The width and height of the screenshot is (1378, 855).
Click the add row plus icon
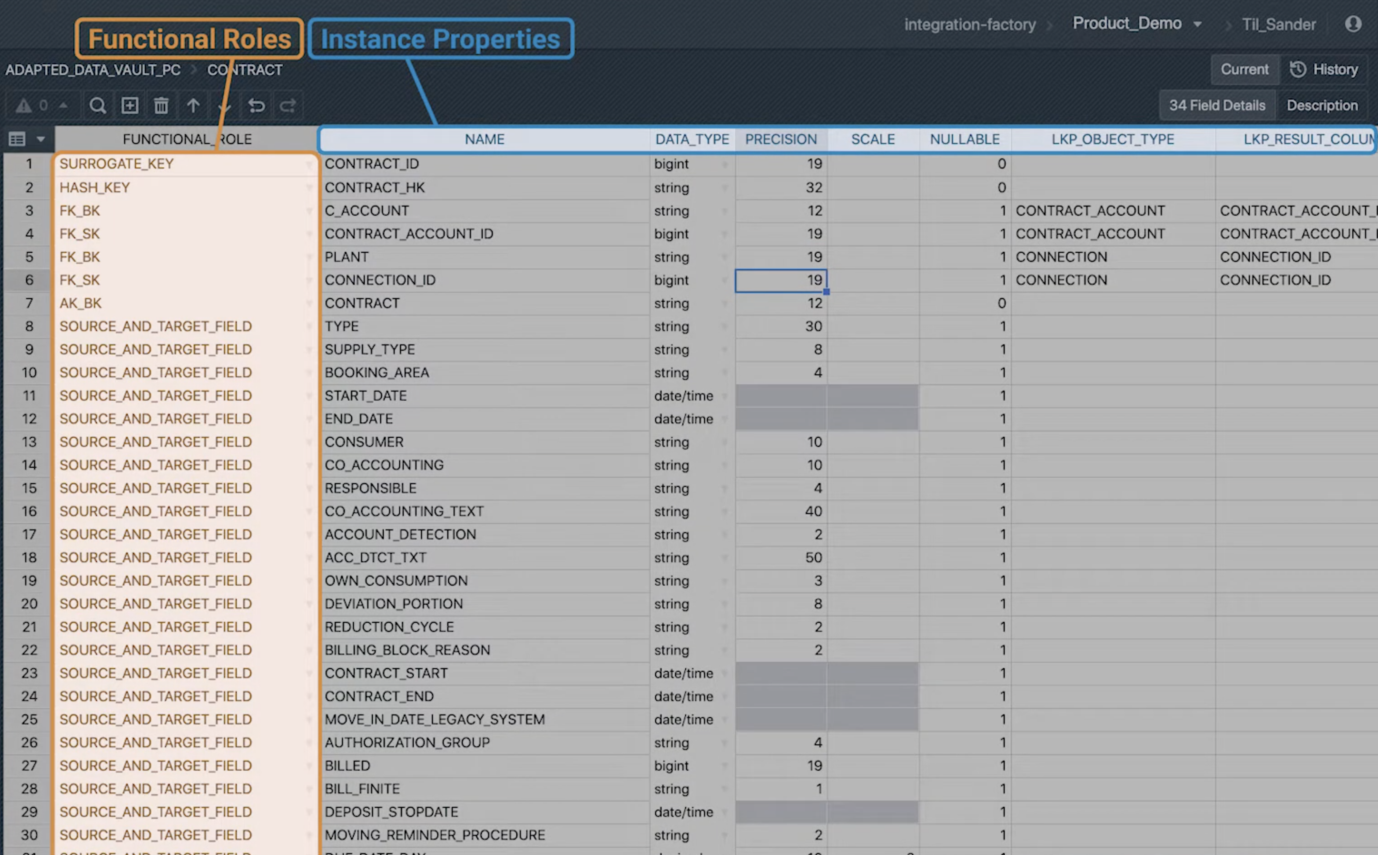point(130,106)
